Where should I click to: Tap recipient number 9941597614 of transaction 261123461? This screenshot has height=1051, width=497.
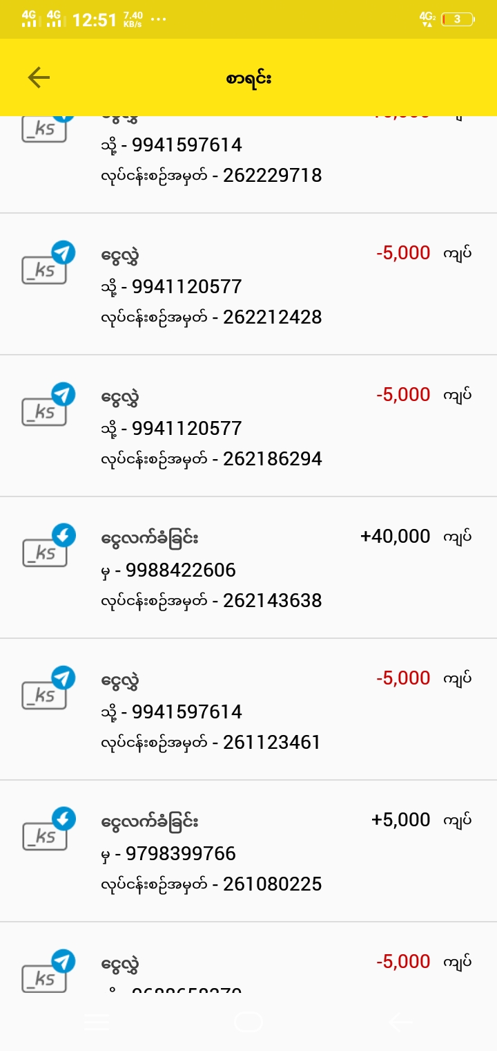186,712
